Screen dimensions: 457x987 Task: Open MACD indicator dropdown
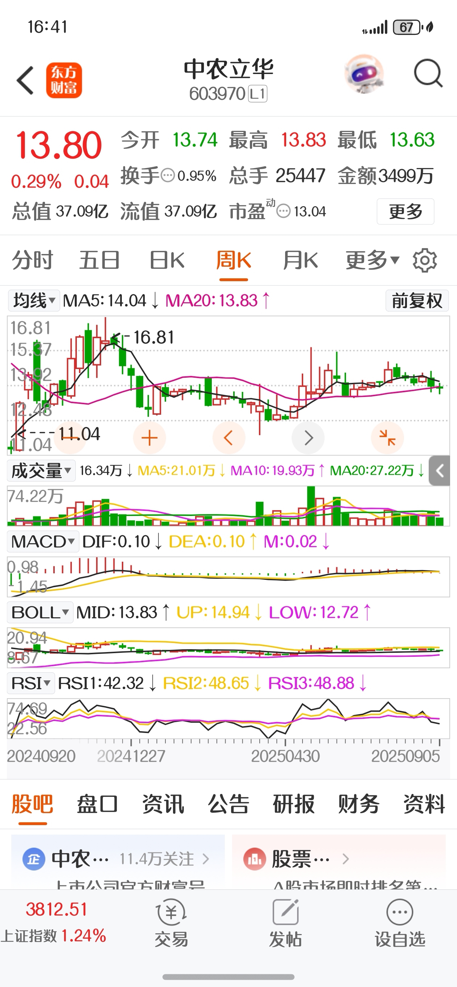(43, 541)
